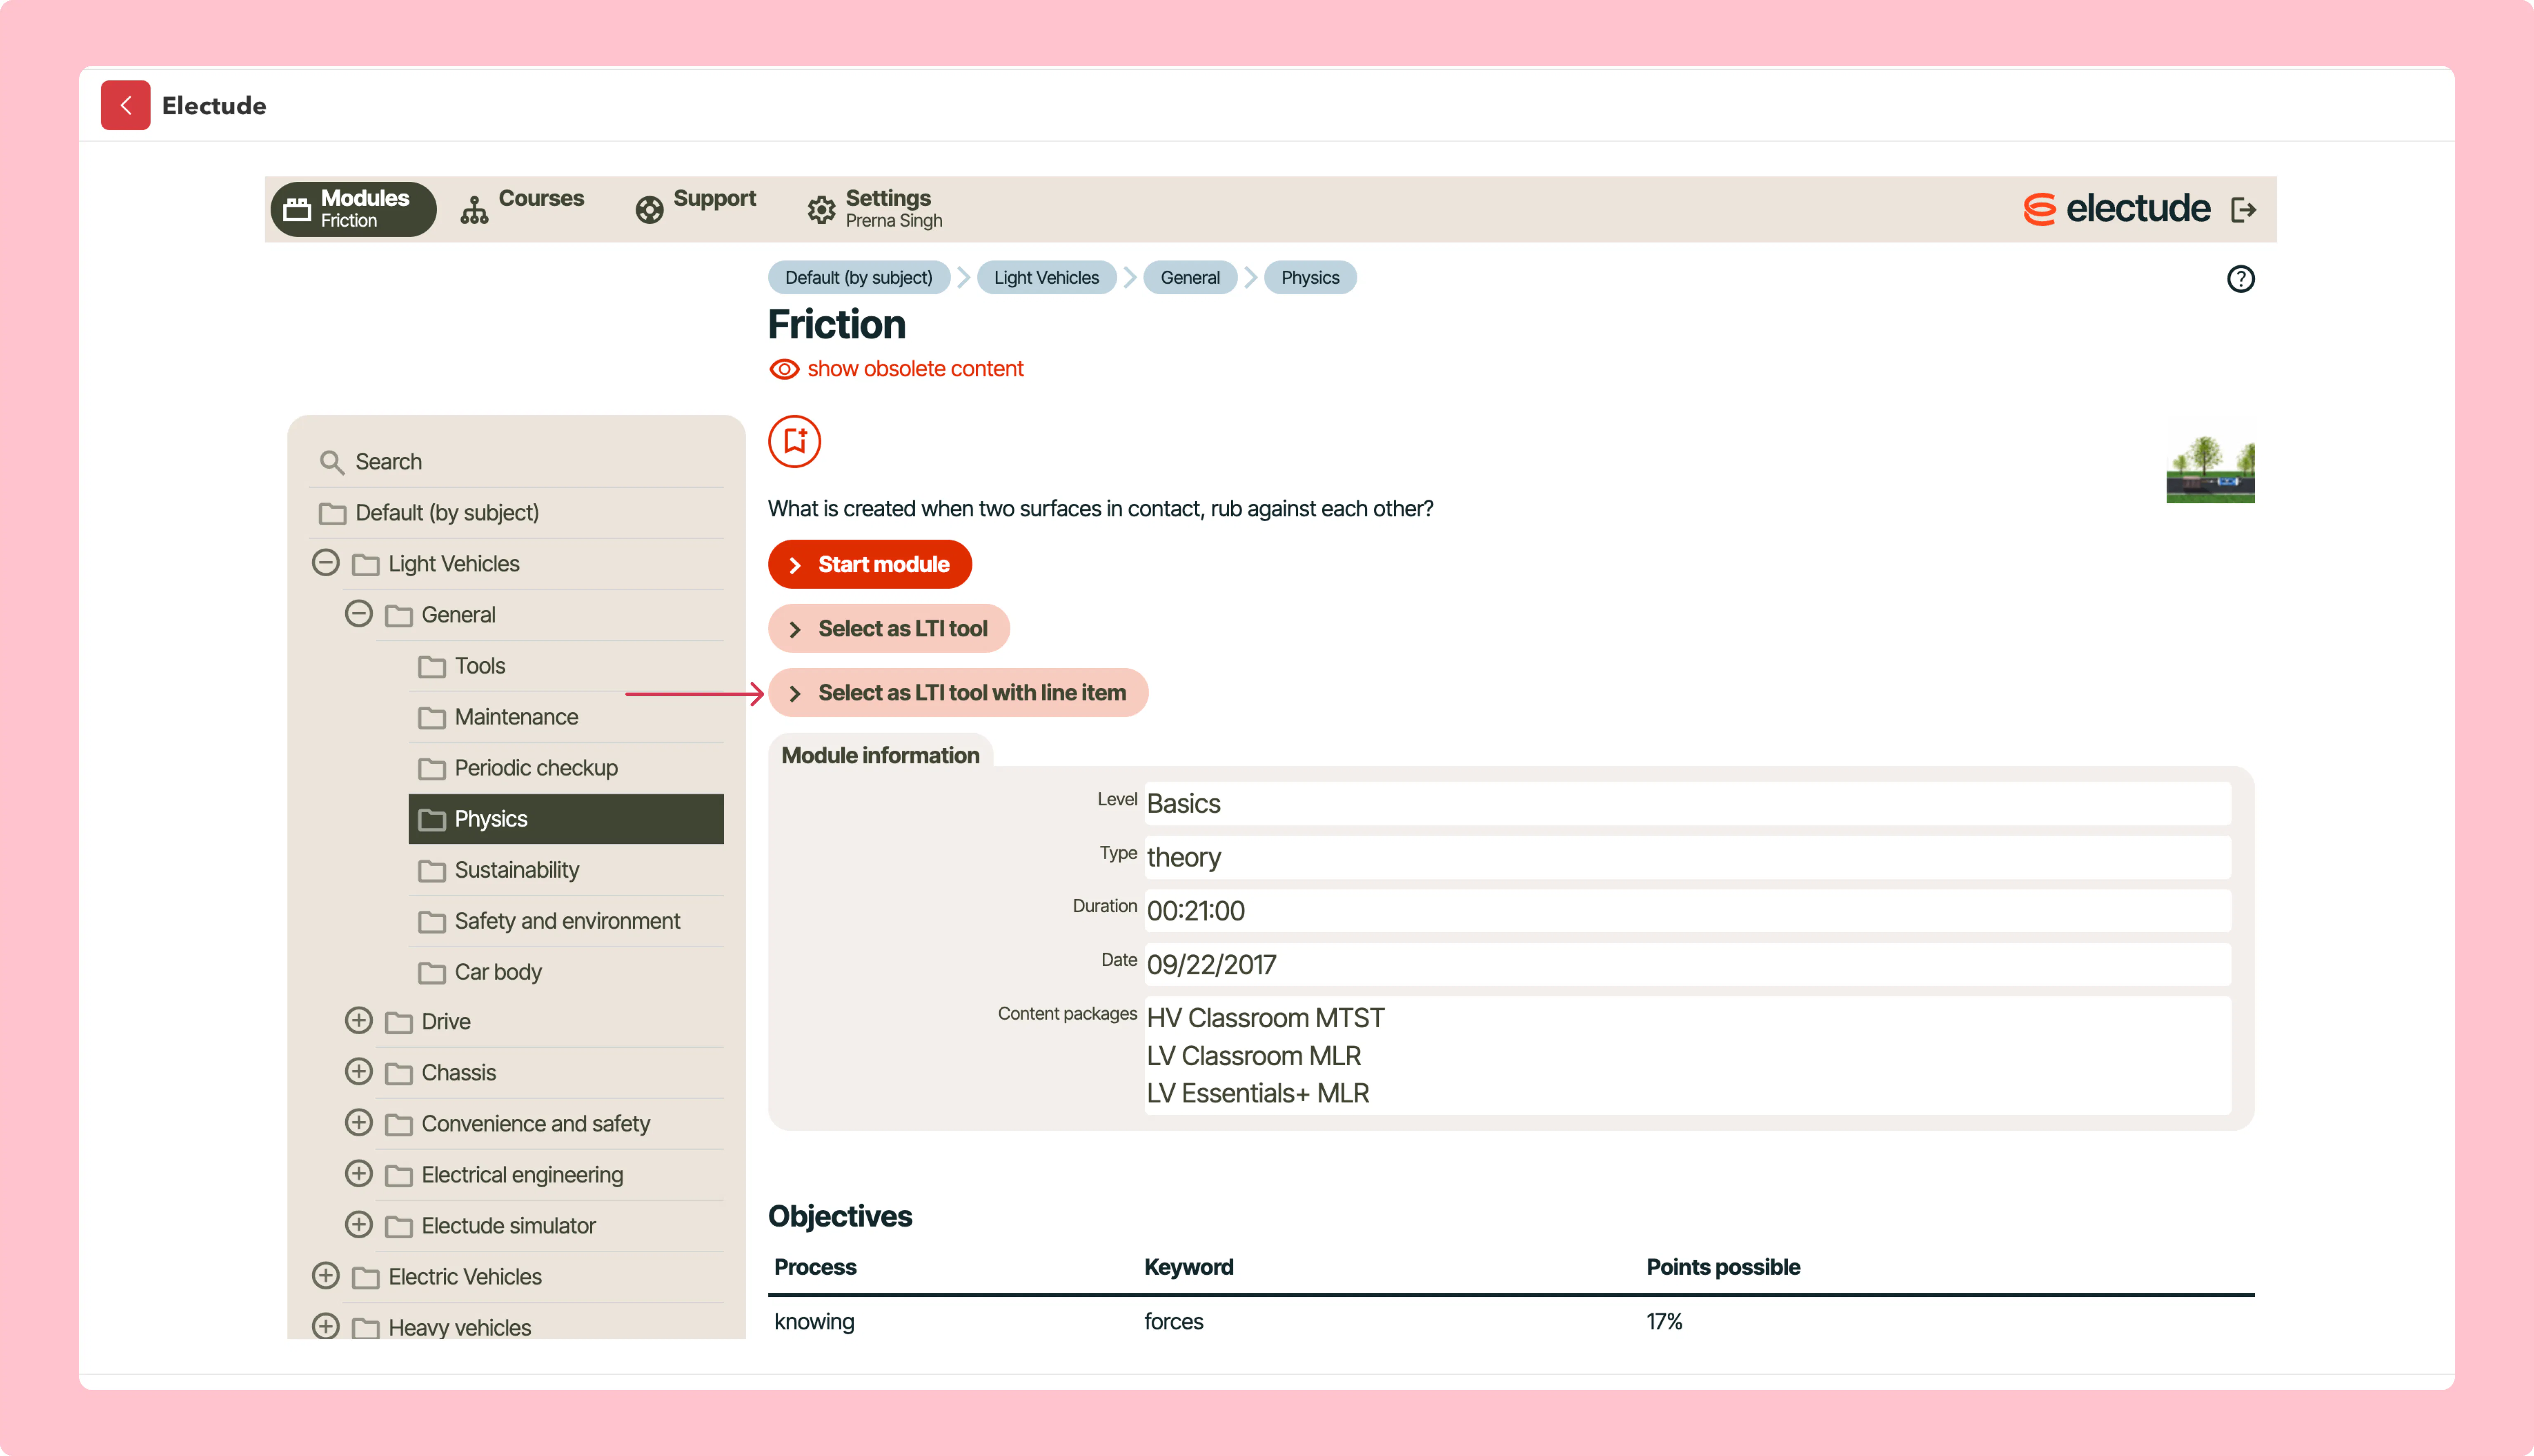Open the Modules Friction tab
Screen dimensions: 2534x1456
tap(353, 209)
